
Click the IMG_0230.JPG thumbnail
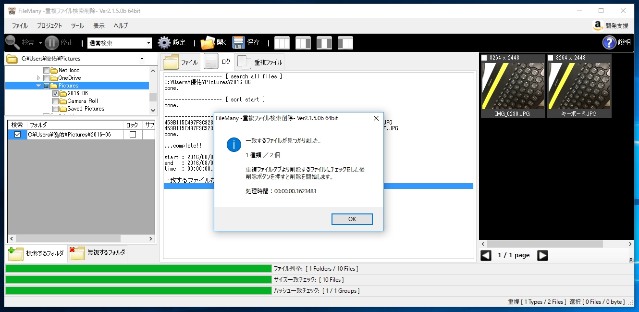coord(513,86)
